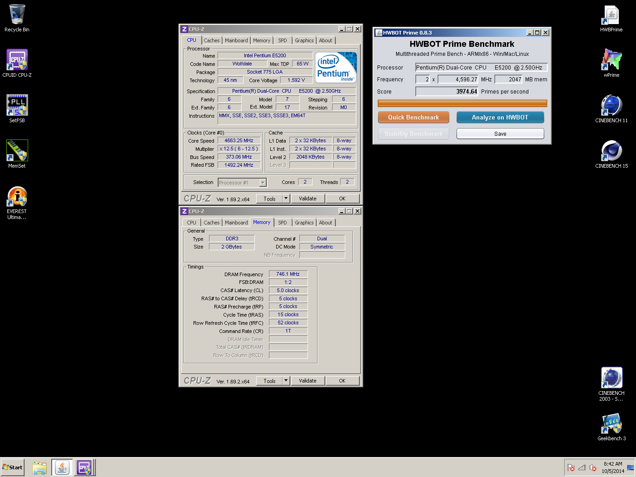636x477 pixels.
Task: Click DRAM Frequency value 746.1 MHz
Action: tap(288, 274)
